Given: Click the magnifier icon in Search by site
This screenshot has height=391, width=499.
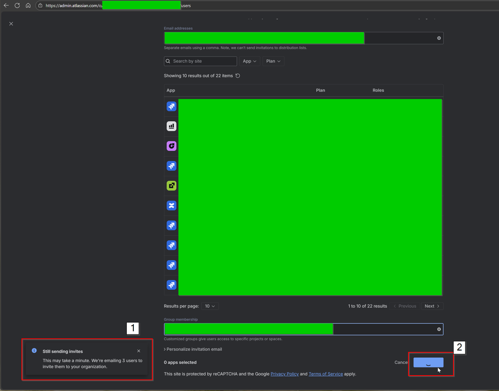Looking at the screenshot, I should pyautogui.click(x=168, y=61).
